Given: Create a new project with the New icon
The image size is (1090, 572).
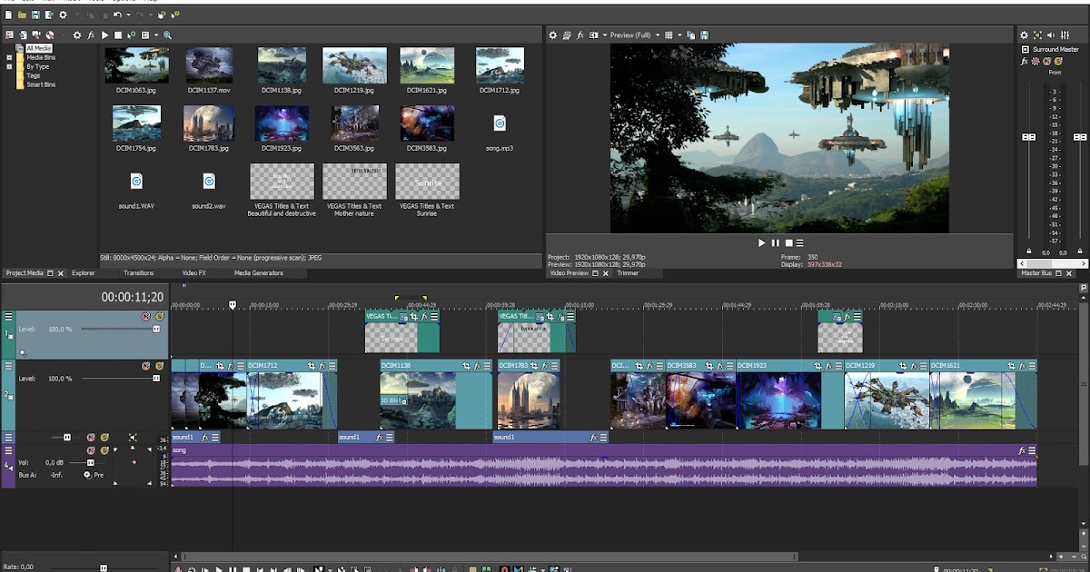Looking at the screenshot, I should click(x=8, y=15).
